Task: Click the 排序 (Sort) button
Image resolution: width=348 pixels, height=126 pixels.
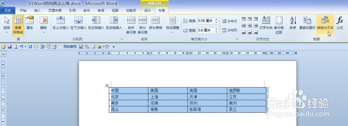Action: coord(293,23)
